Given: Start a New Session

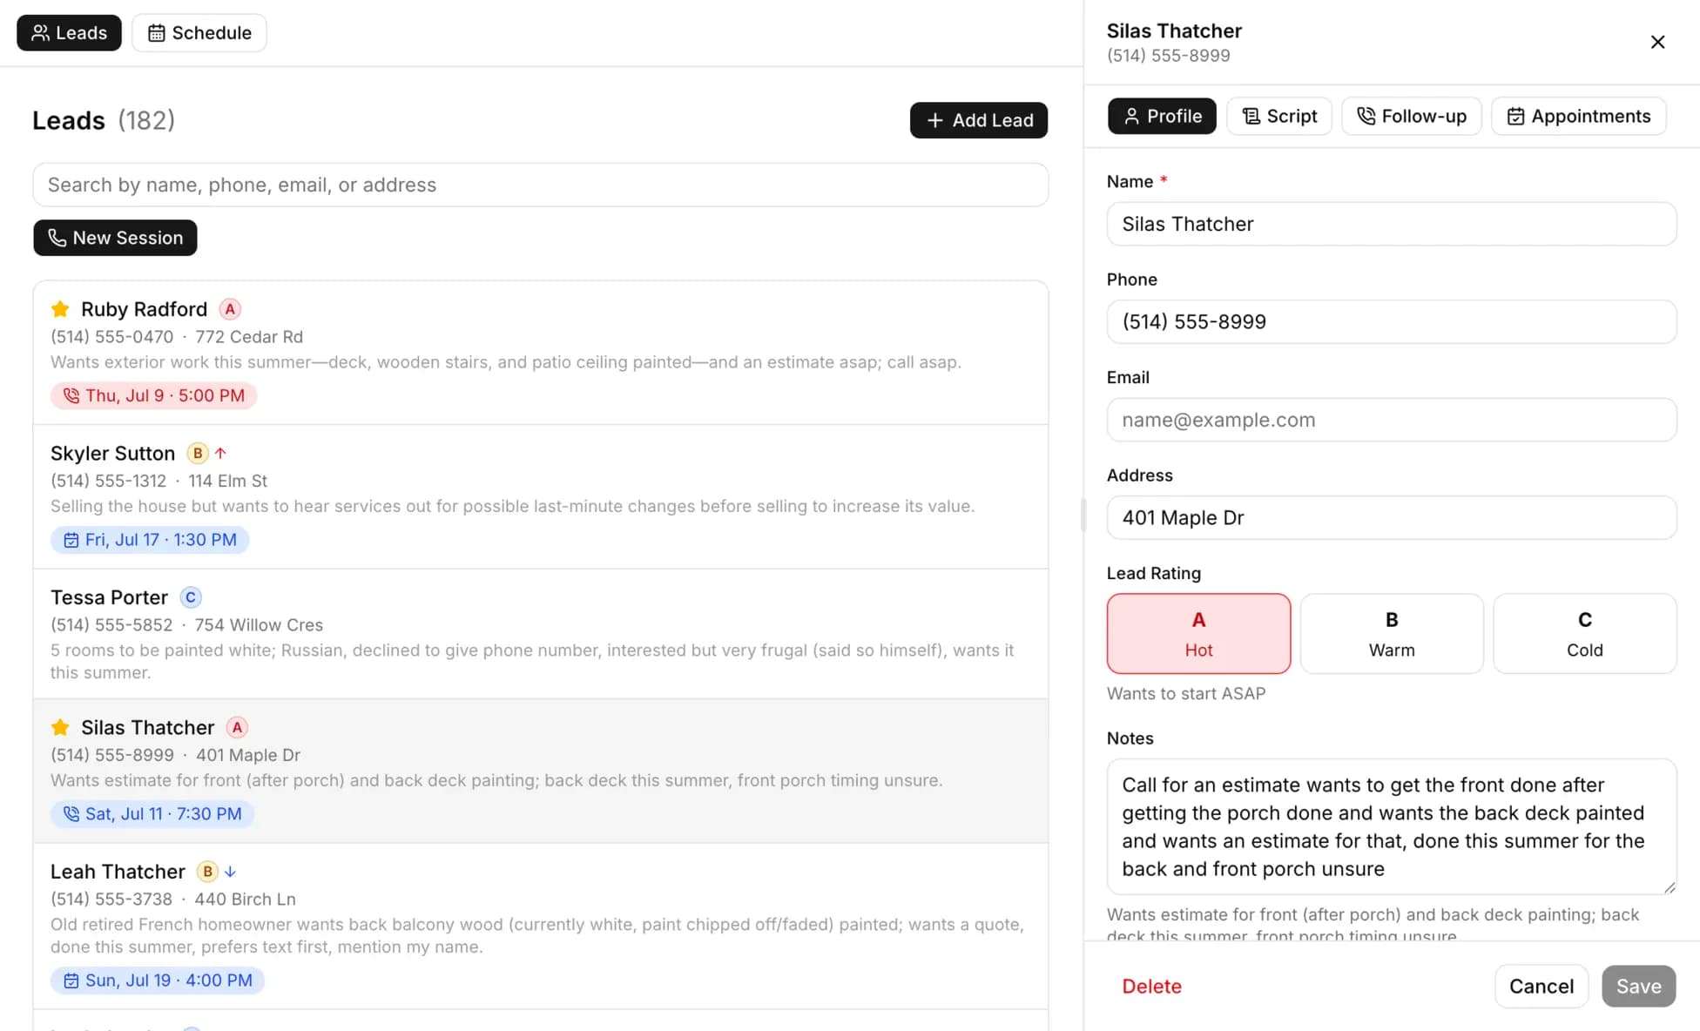Looking at the screenshot, I should pyautogui.click(x=115, y=238).
